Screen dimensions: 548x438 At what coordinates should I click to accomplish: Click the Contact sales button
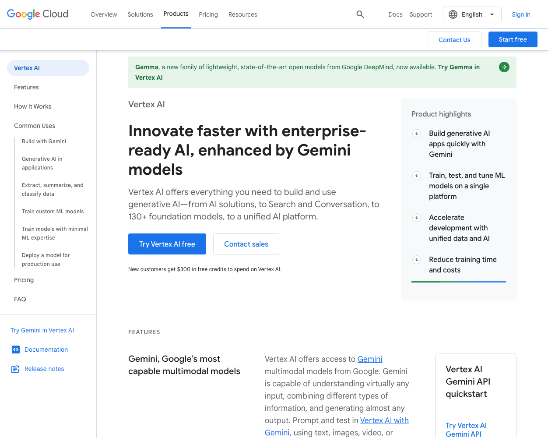point(246,244)
